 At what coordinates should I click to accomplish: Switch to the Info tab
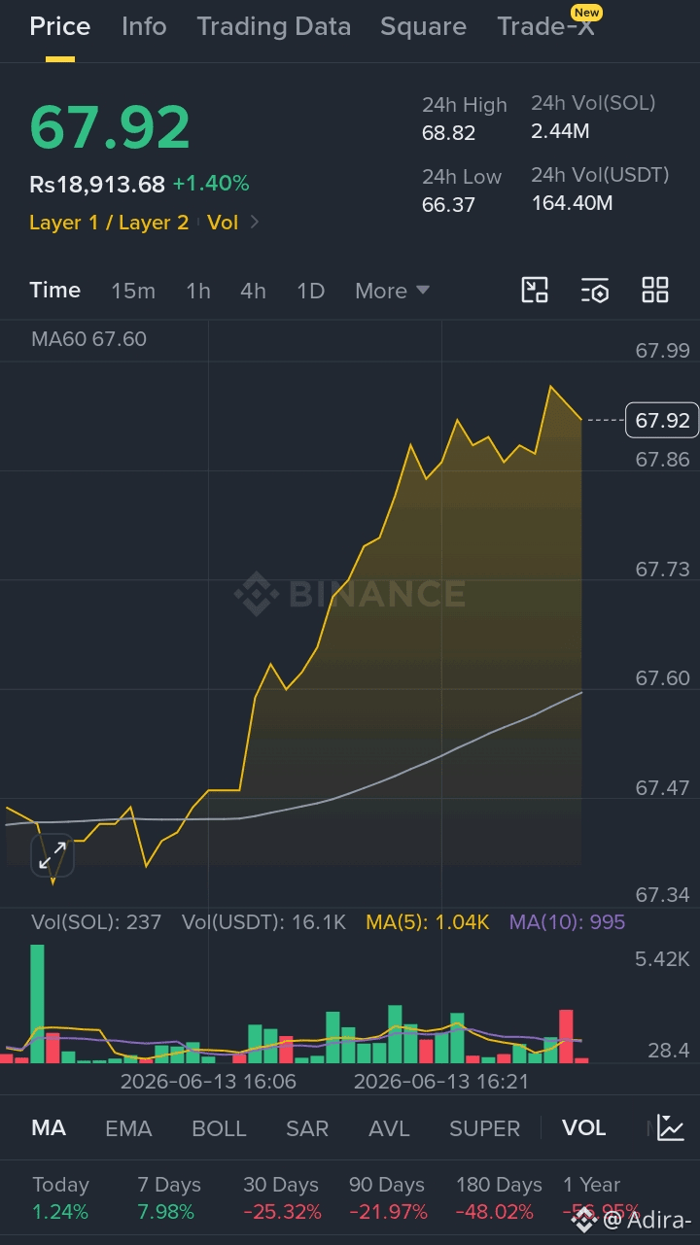coord(144,26)
